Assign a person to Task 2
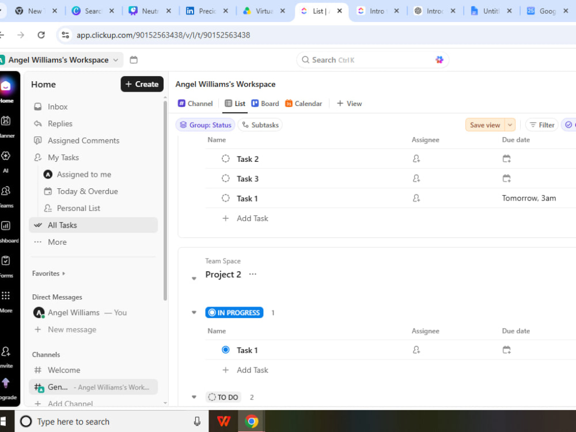576x432 pixels. click(x=416, y=159)
